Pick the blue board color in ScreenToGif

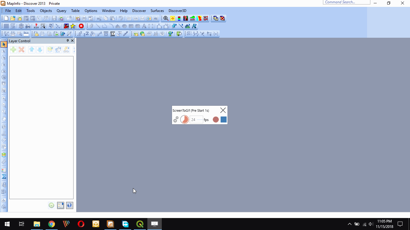click(223, 119)
